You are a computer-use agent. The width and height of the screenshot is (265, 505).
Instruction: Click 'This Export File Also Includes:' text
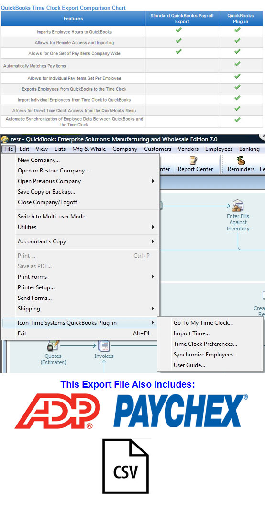point(128,384)
